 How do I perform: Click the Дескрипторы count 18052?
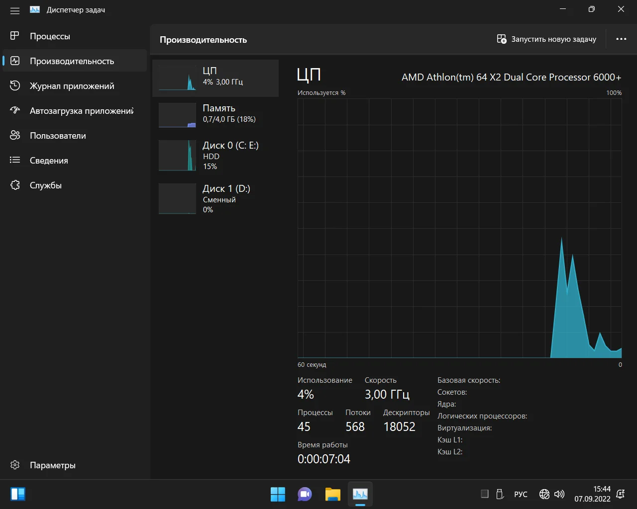pos(400,427)
